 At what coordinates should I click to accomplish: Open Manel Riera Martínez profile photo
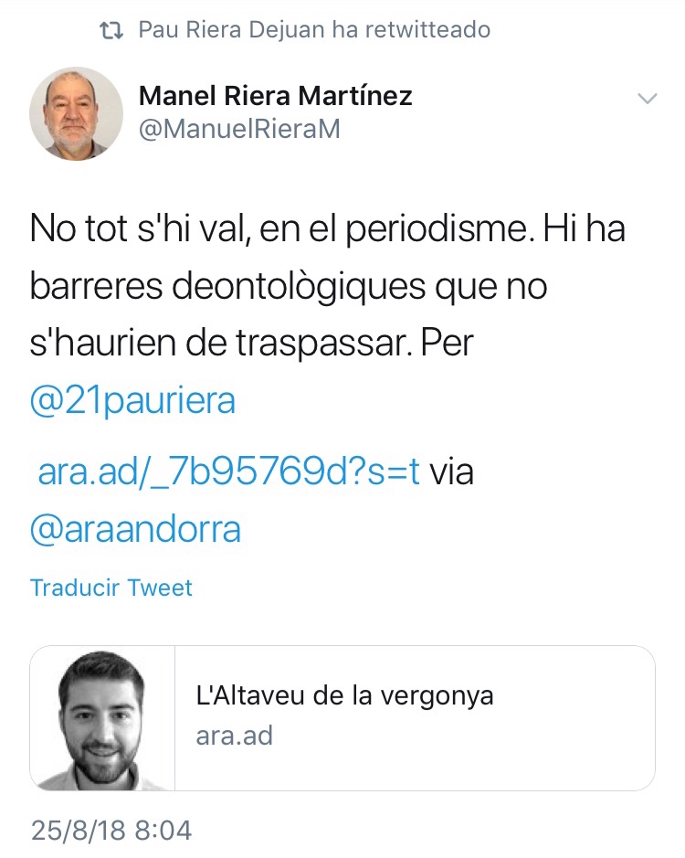click(76, 114)
